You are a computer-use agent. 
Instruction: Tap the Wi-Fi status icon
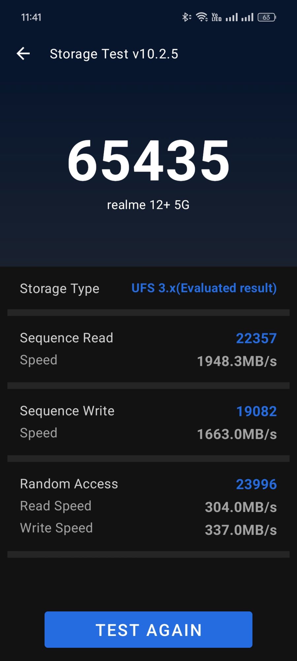pyautogui.click(x=202, y=17)
